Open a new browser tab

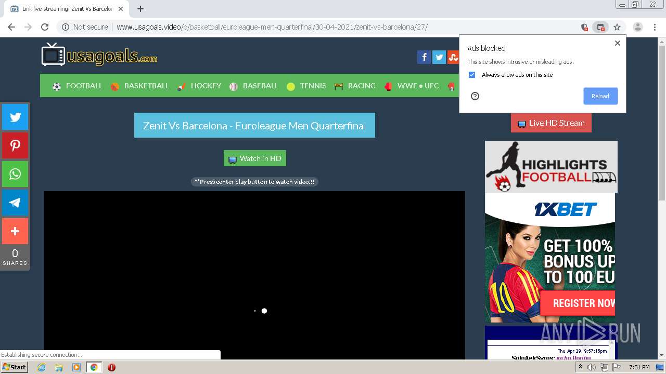140,9
